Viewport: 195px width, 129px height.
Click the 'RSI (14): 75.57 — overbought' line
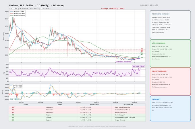(x=161, y=25)
